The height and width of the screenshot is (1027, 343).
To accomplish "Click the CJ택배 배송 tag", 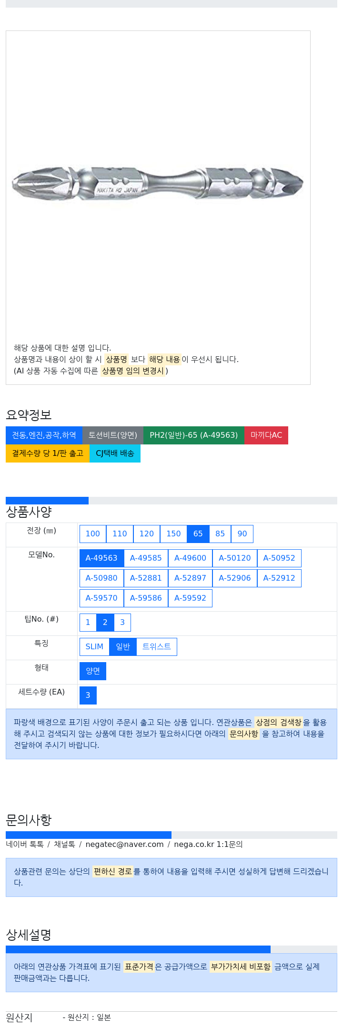I will [115, 453].
